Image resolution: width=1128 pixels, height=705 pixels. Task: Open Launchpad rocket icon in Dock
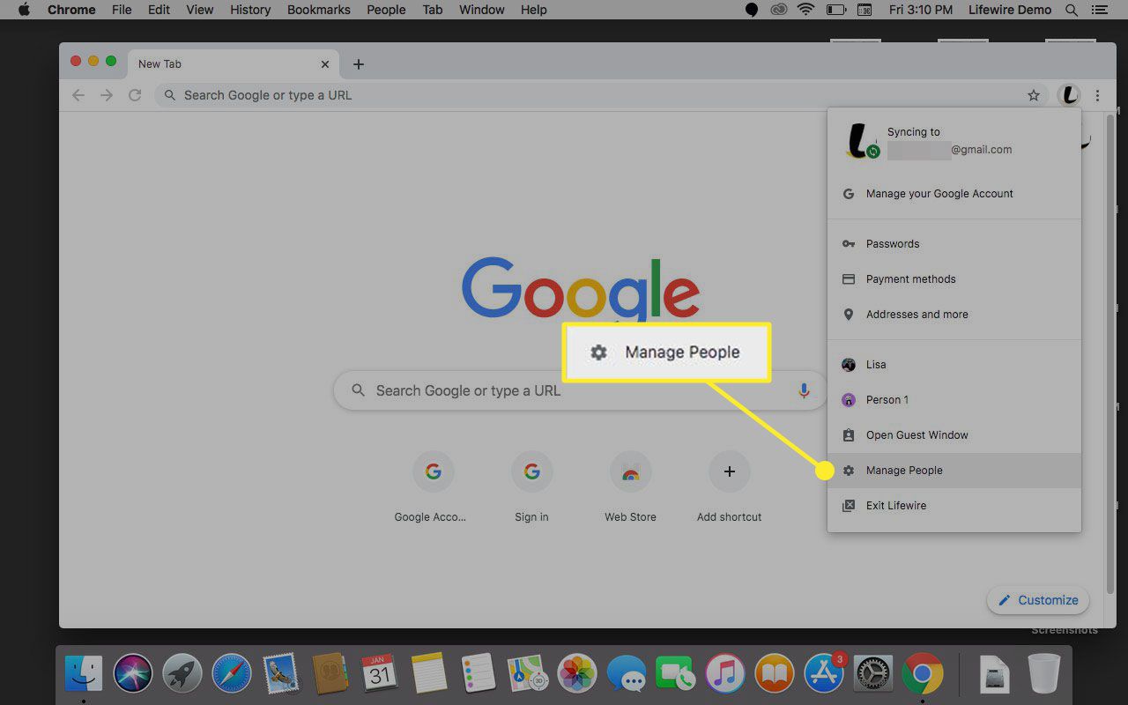tap(182, 674)
